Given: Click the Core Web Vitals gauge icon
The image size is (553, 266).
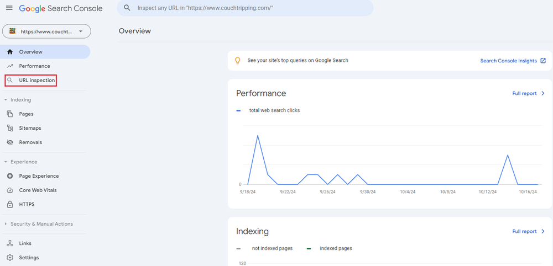Looking at the screenshot, I should 9,190.
